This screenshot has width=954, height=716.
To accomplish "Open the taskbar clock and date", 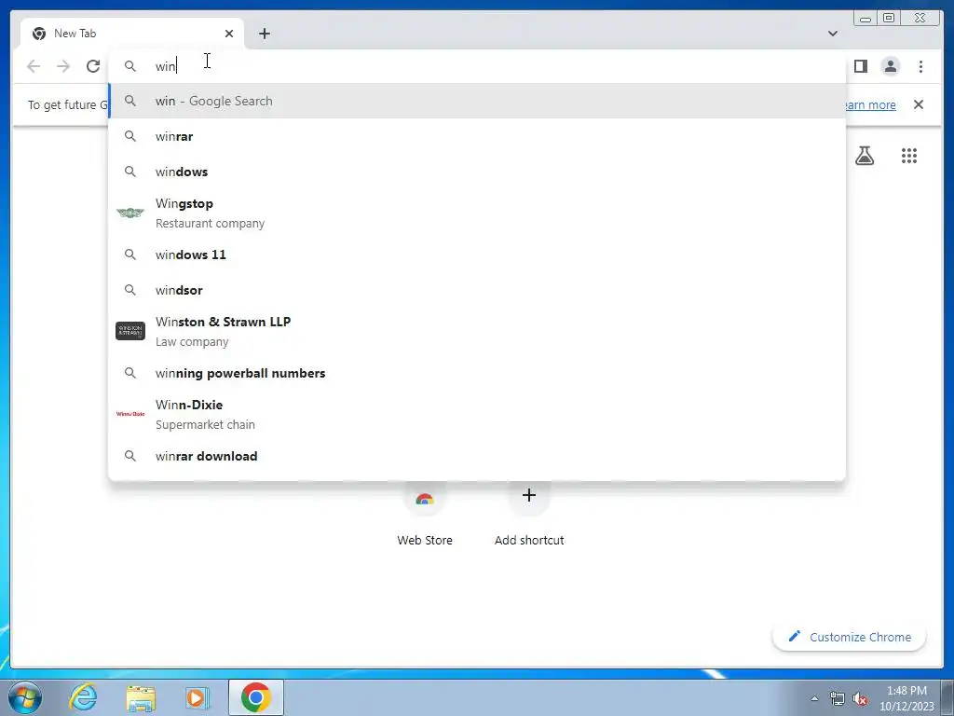I will click(906, 698).
